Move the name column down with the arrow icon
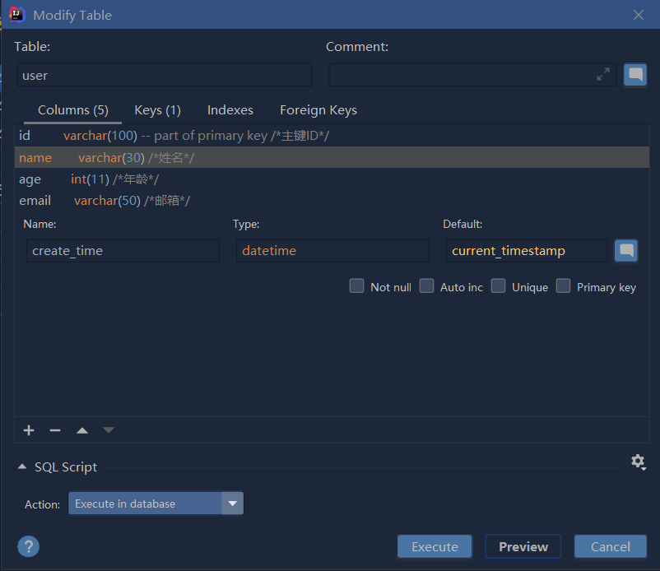The height and width of the screenshot is (571, 660). (108, 429)
